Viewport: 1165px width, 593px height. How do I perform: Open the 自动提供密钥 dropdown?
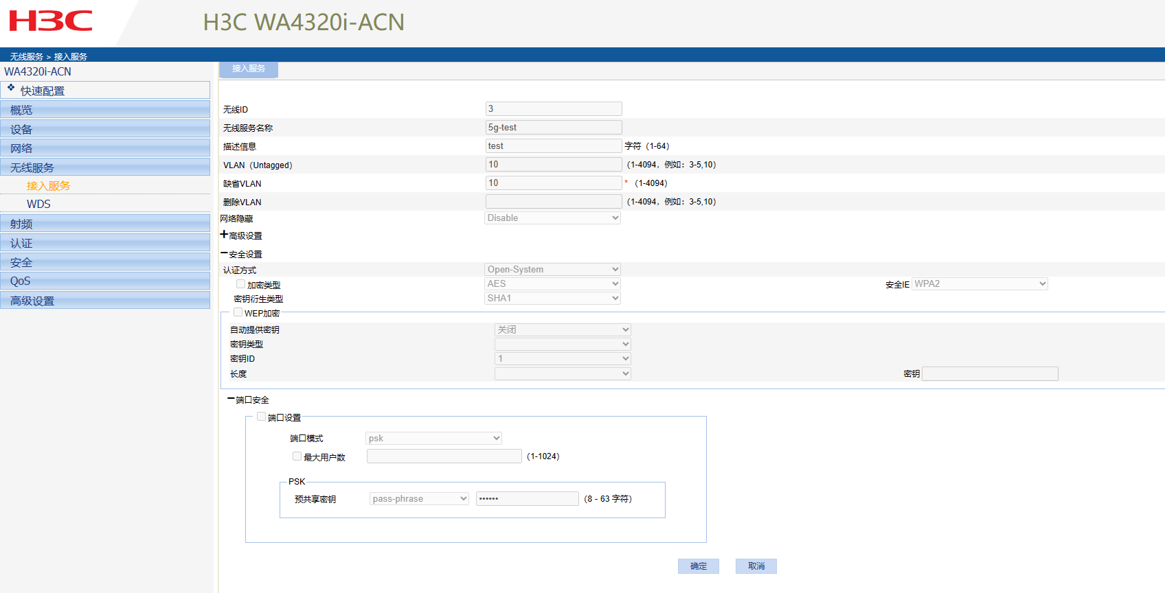pos(563,330)
